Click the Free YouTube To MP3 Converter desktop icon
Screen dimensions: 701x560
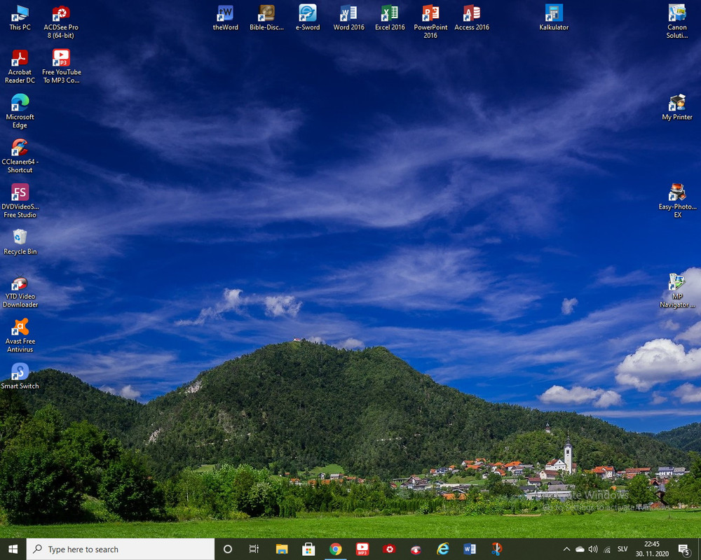click(x=61, y=67)
